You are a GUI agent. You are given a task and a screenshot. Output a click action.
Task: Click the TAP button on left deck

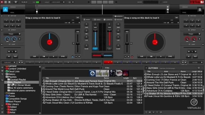(x=78, y=18)
